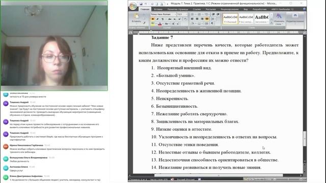Screen dimensions: 326x183
Task: Toggle align text right
Action: tap(202, 19)
